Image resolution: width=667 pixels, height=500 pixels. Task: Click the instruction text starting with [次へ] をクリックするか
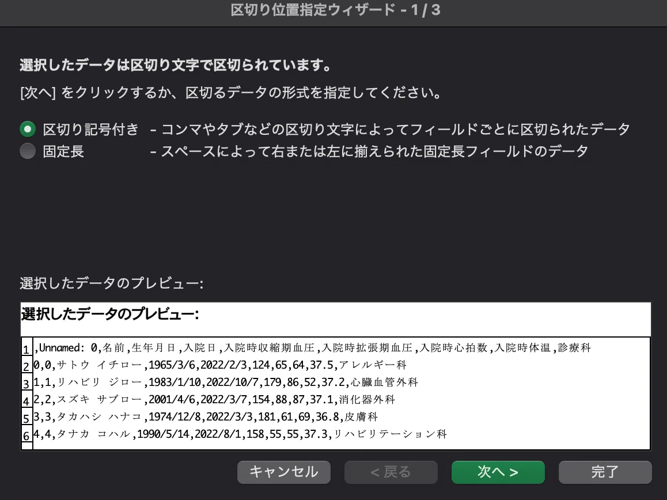[230, 92]
